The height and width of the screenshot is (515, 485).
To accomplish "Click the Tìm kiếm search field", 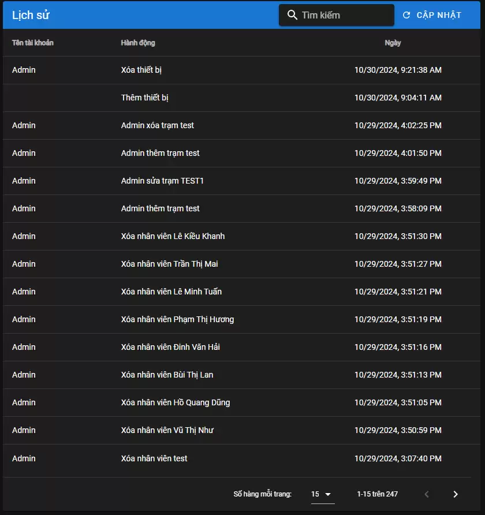I will pyautogui.click(x=344, y=15).
